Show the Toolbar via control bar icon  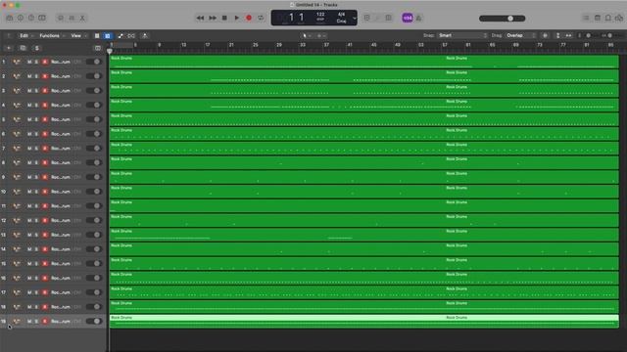click(42, 18)
